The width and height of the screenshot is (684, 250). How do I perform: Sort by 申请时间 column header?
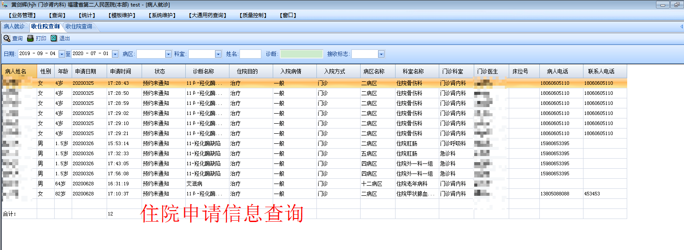[124, 71]
